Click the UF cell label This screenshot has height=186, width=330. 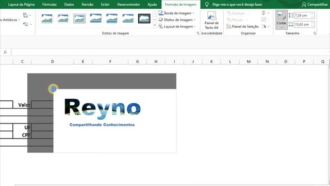pyautogui.click(x=27, y=128)
